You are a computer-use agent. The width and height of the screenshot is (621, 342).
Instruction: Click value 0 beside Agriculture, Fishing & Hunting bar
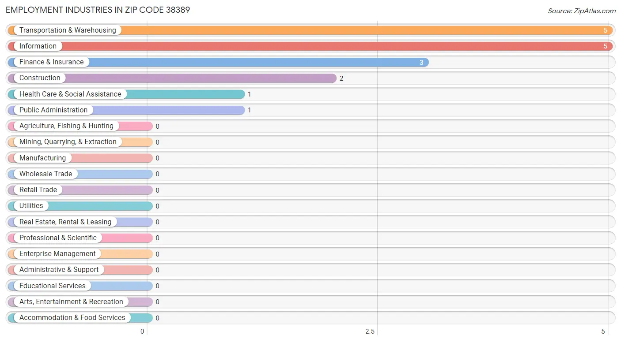[158, 126]
